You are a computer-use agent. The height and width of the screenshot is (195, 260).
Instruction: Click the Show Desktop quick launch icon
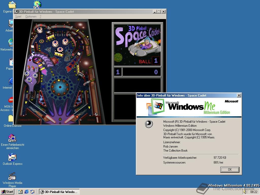(20, 192)
